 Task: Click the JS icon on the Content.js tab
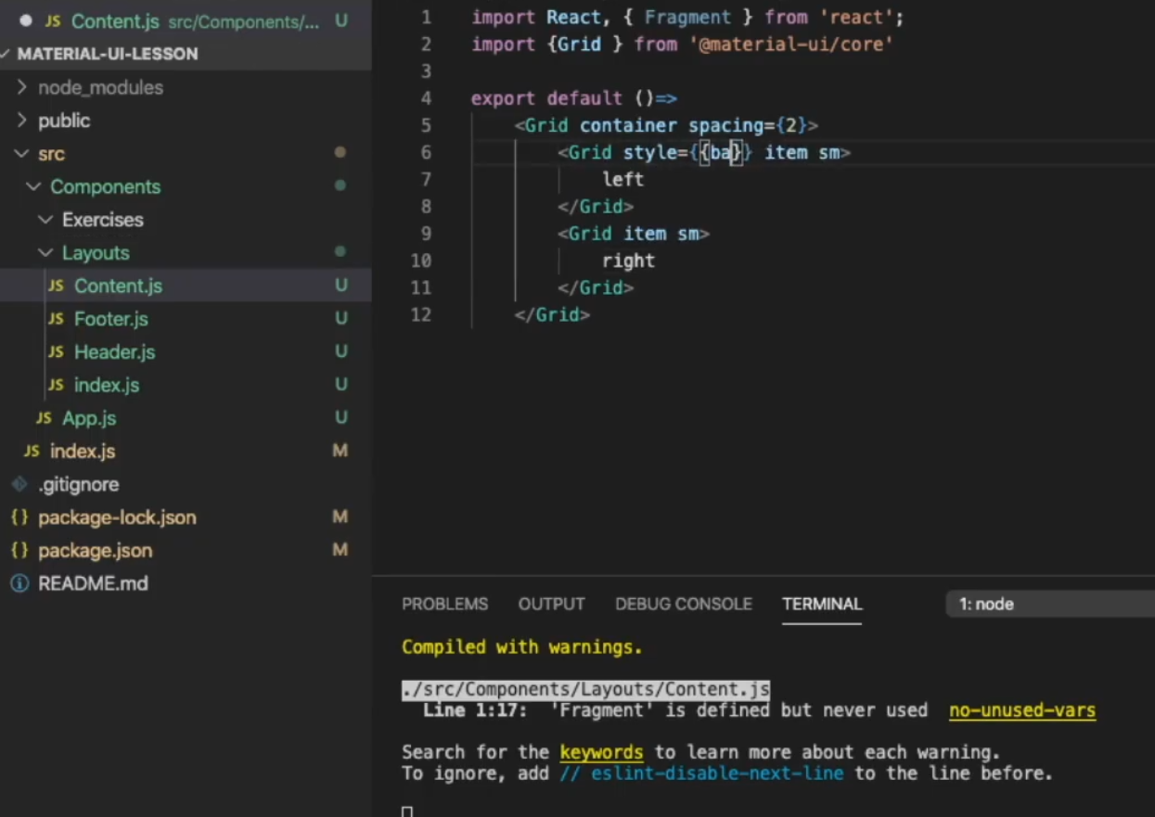(51, 21)
